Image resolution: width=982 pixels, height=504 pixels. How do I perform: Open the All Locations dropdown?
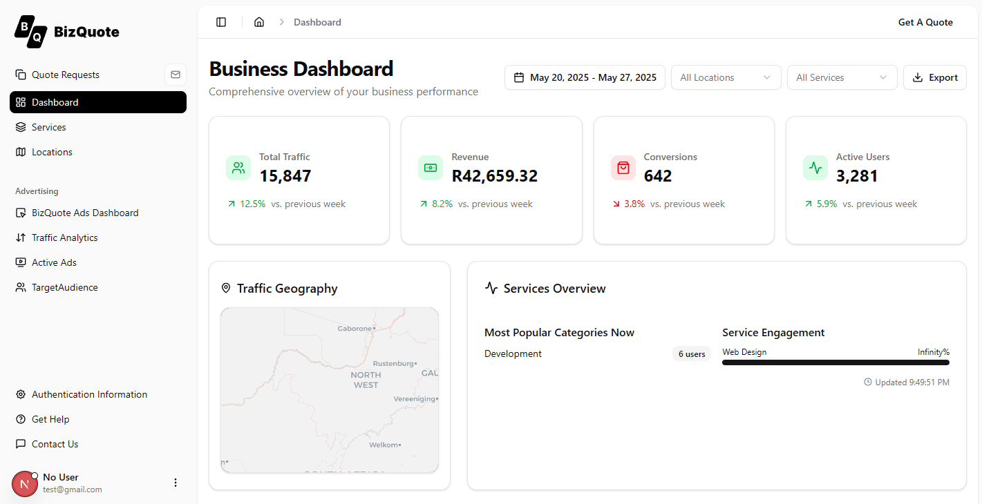click(726, 77)
